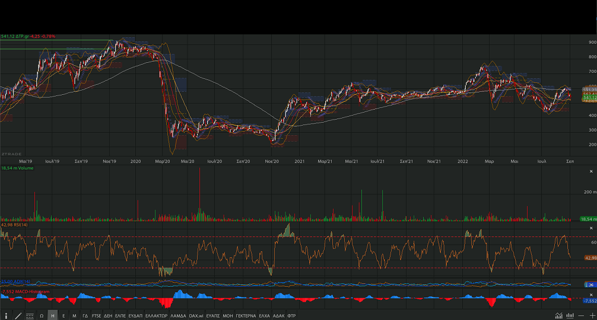Click the ΔΤΡ.gr symbol price label

[x=28, y=36]
